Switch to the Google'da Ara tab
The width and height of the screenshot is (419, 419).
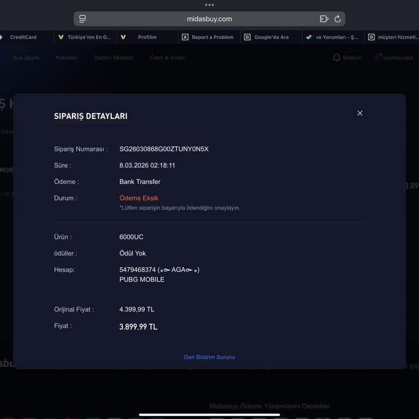(271, 37)
